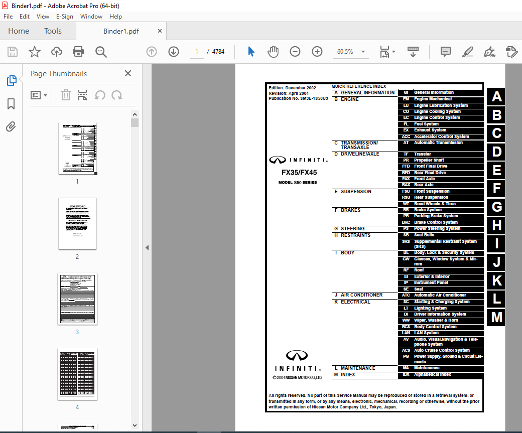Zoom in with plus button
The image size is (522, 433).
pos(317,52)
